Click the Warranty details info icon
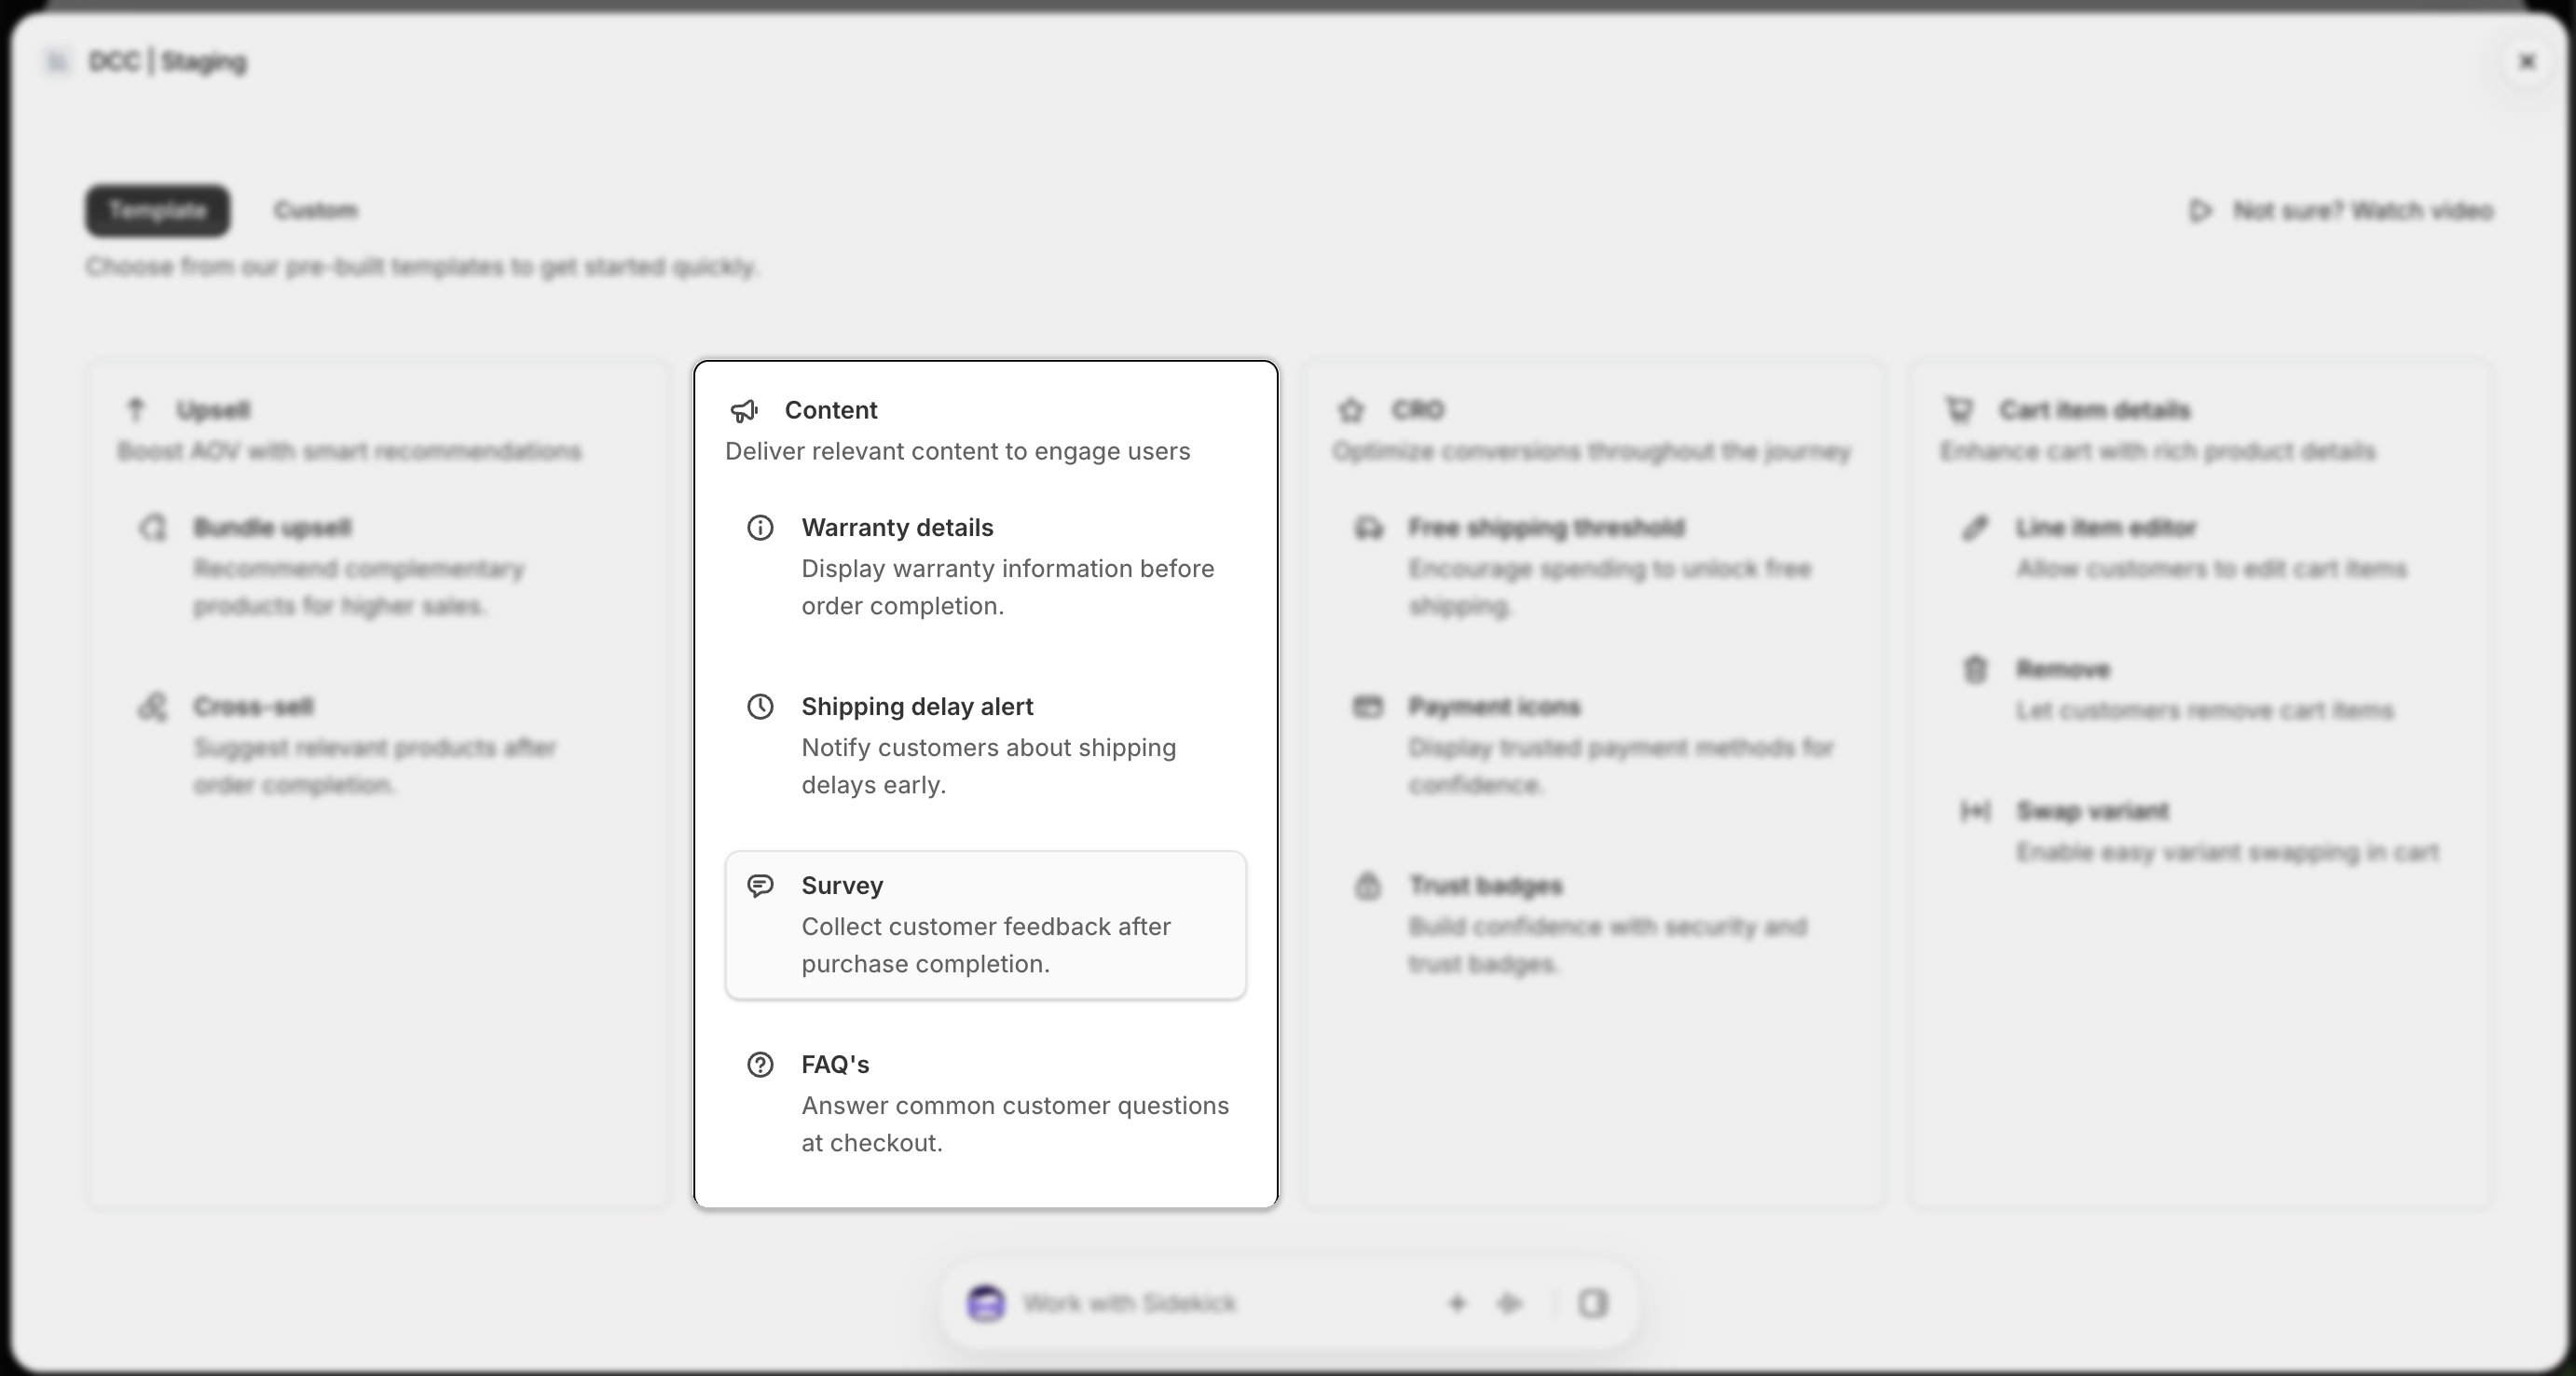2576x1376 pixels. (x=760, y=528)
